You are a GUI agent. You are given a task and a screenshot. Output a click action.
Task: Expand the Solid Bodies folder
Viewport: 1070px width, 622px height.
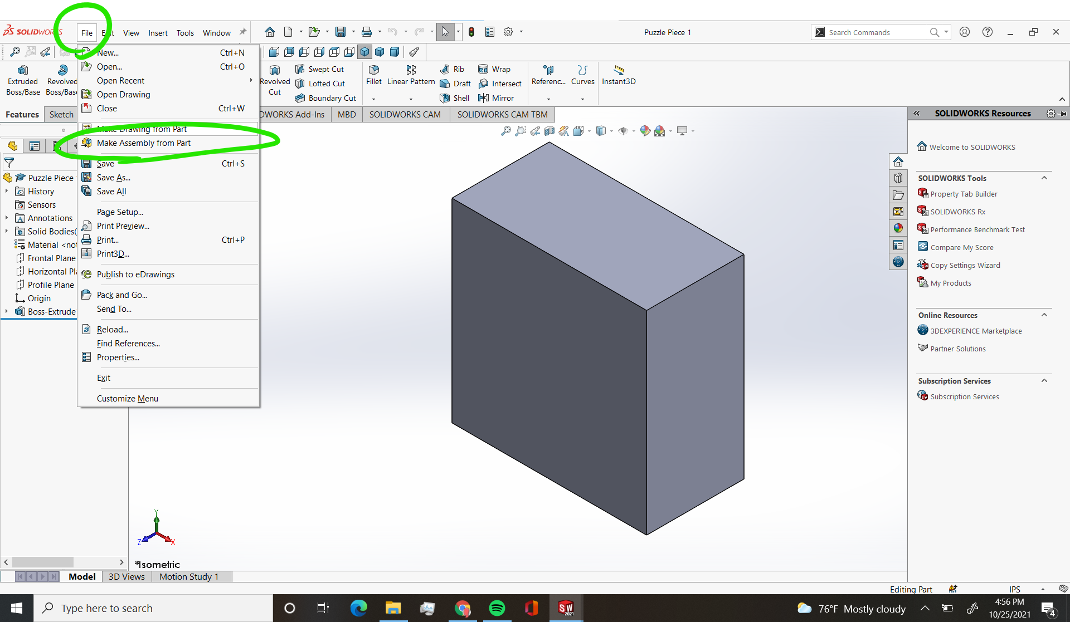[x=7, y=231]
